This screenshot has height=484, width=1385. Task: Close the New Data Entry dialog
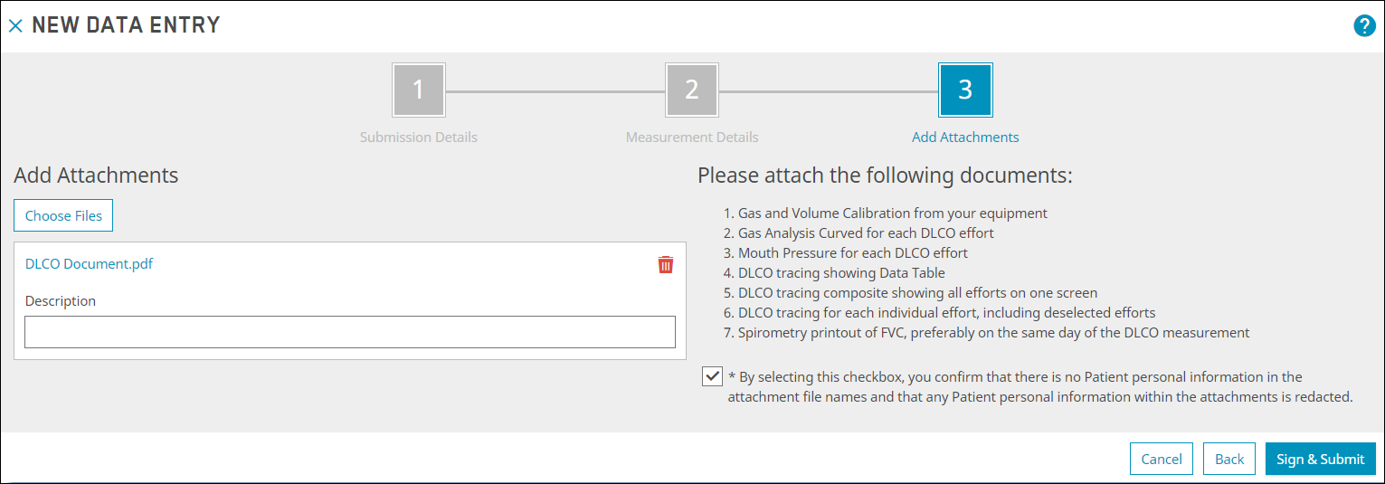tap(15, 26)
